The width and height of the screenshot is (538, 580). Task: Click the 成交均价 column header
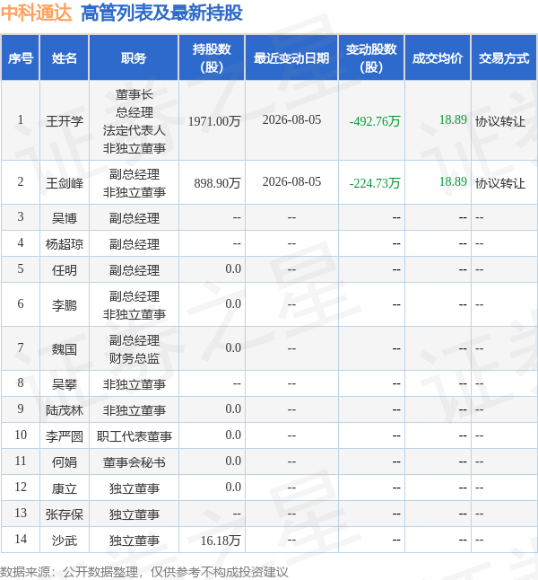coord(438,58)
